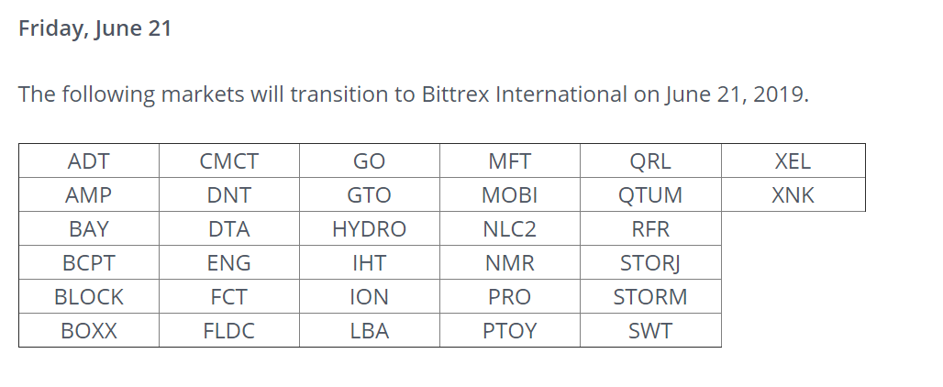
Task: Click the BLOCK table cell
Action: 89,297
